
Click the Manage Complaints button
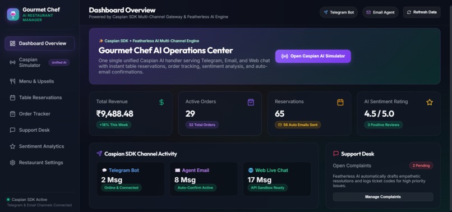click(x=383, y=197)
